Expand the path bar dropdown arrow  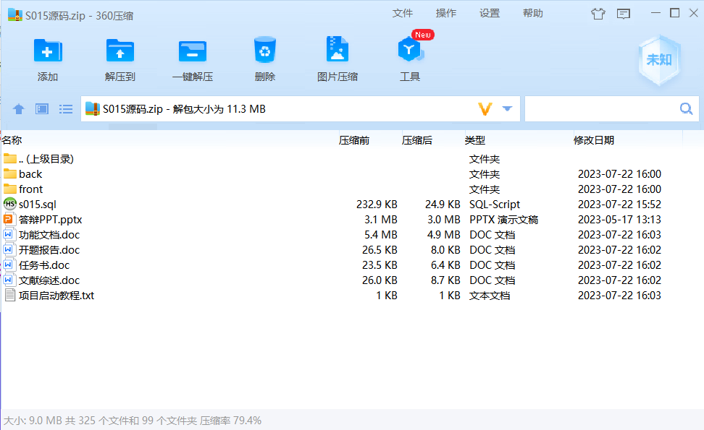[507, 109]
